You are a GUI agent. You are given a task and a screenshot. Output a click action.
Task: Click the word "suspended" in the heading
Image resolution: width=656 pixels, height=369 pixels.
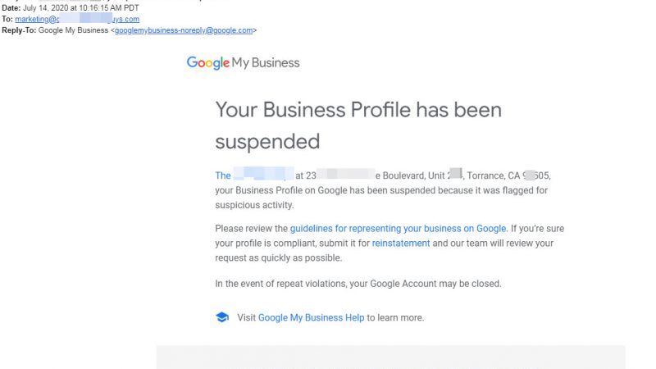[x=267, y=141]
